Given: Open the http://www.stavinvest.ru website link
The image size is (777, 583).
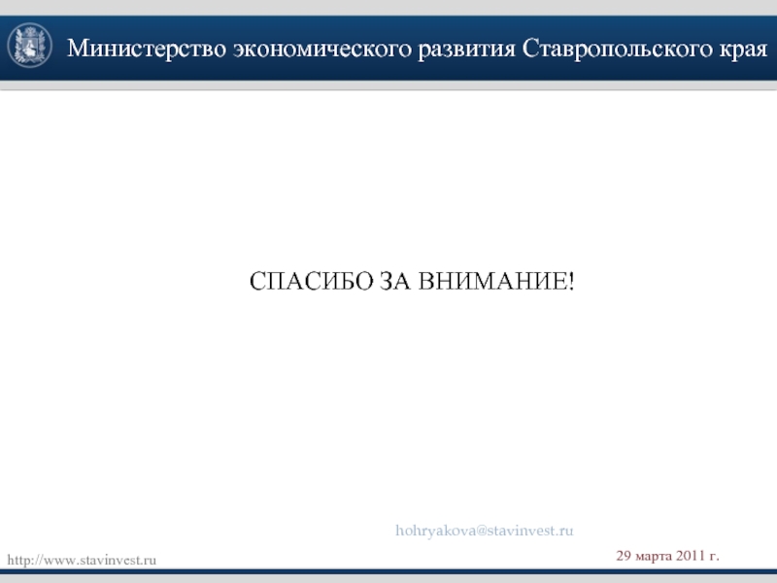Looking at the screenshot, I should tap(82, 561).
